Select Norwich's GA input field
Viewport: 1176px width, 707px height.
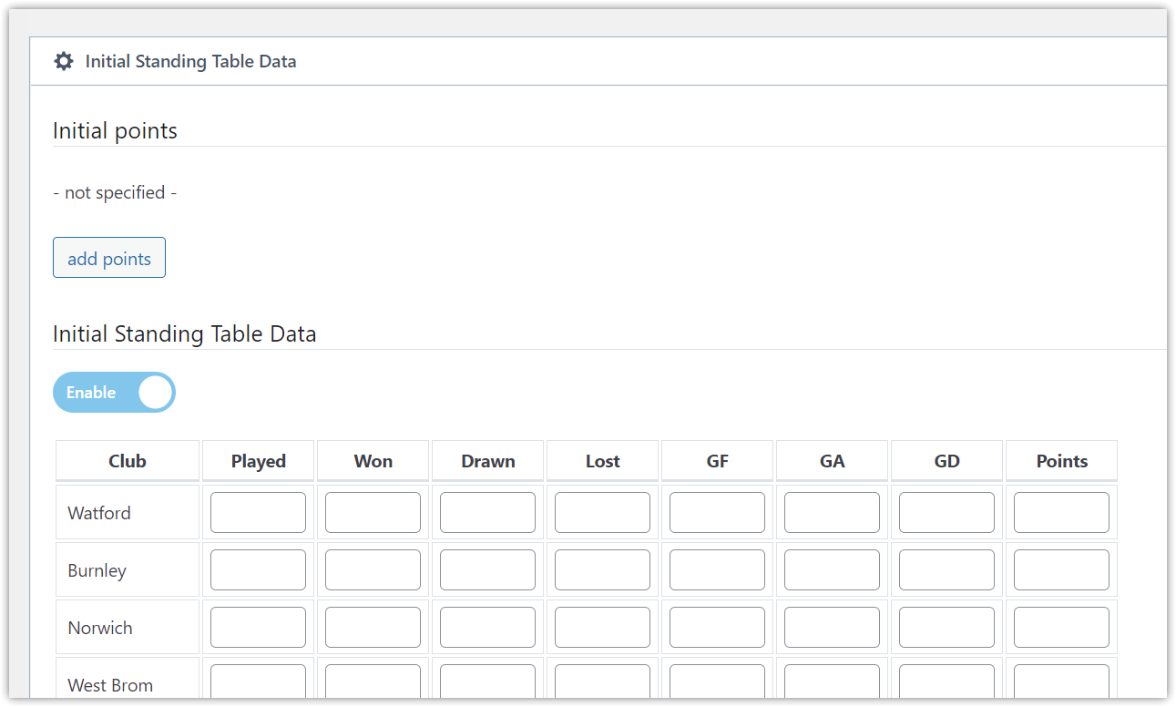pyautogui.click(x=831, y=627)
